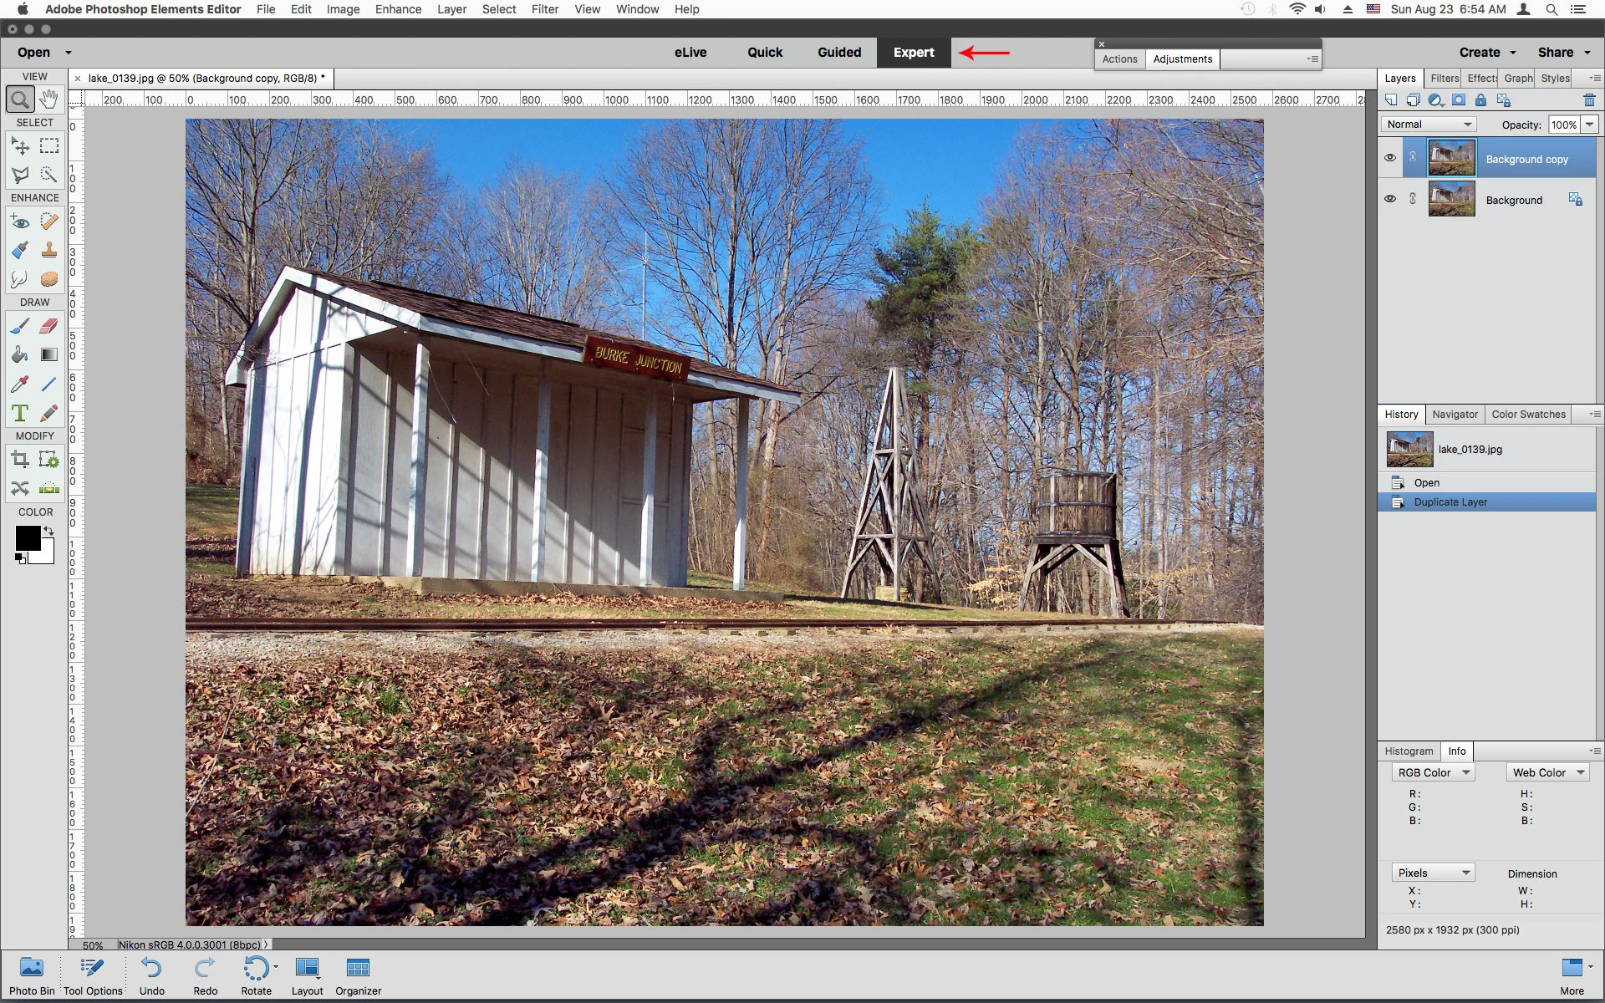The height and width of the screenshot is (1003, 1605).
Task: Expand the Opacity dropdown arrow
Action: [x=1589, y=125]
